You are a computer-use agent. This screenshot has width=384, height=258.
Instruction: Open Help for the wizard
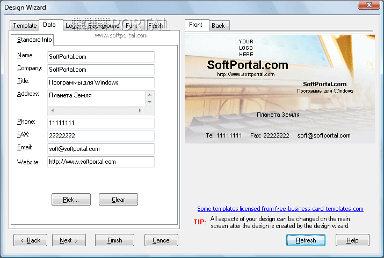(352, 240)
